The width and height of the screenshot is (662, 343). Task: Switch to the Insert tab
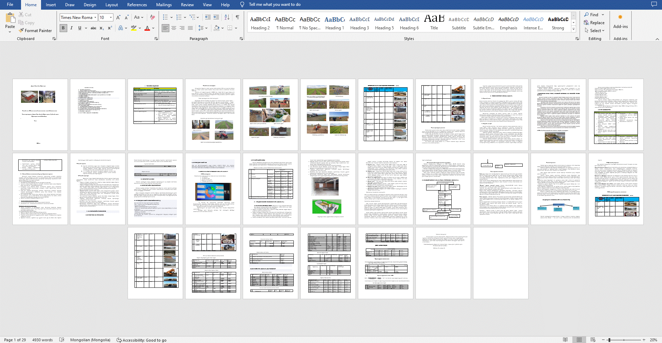click(51, 4)
